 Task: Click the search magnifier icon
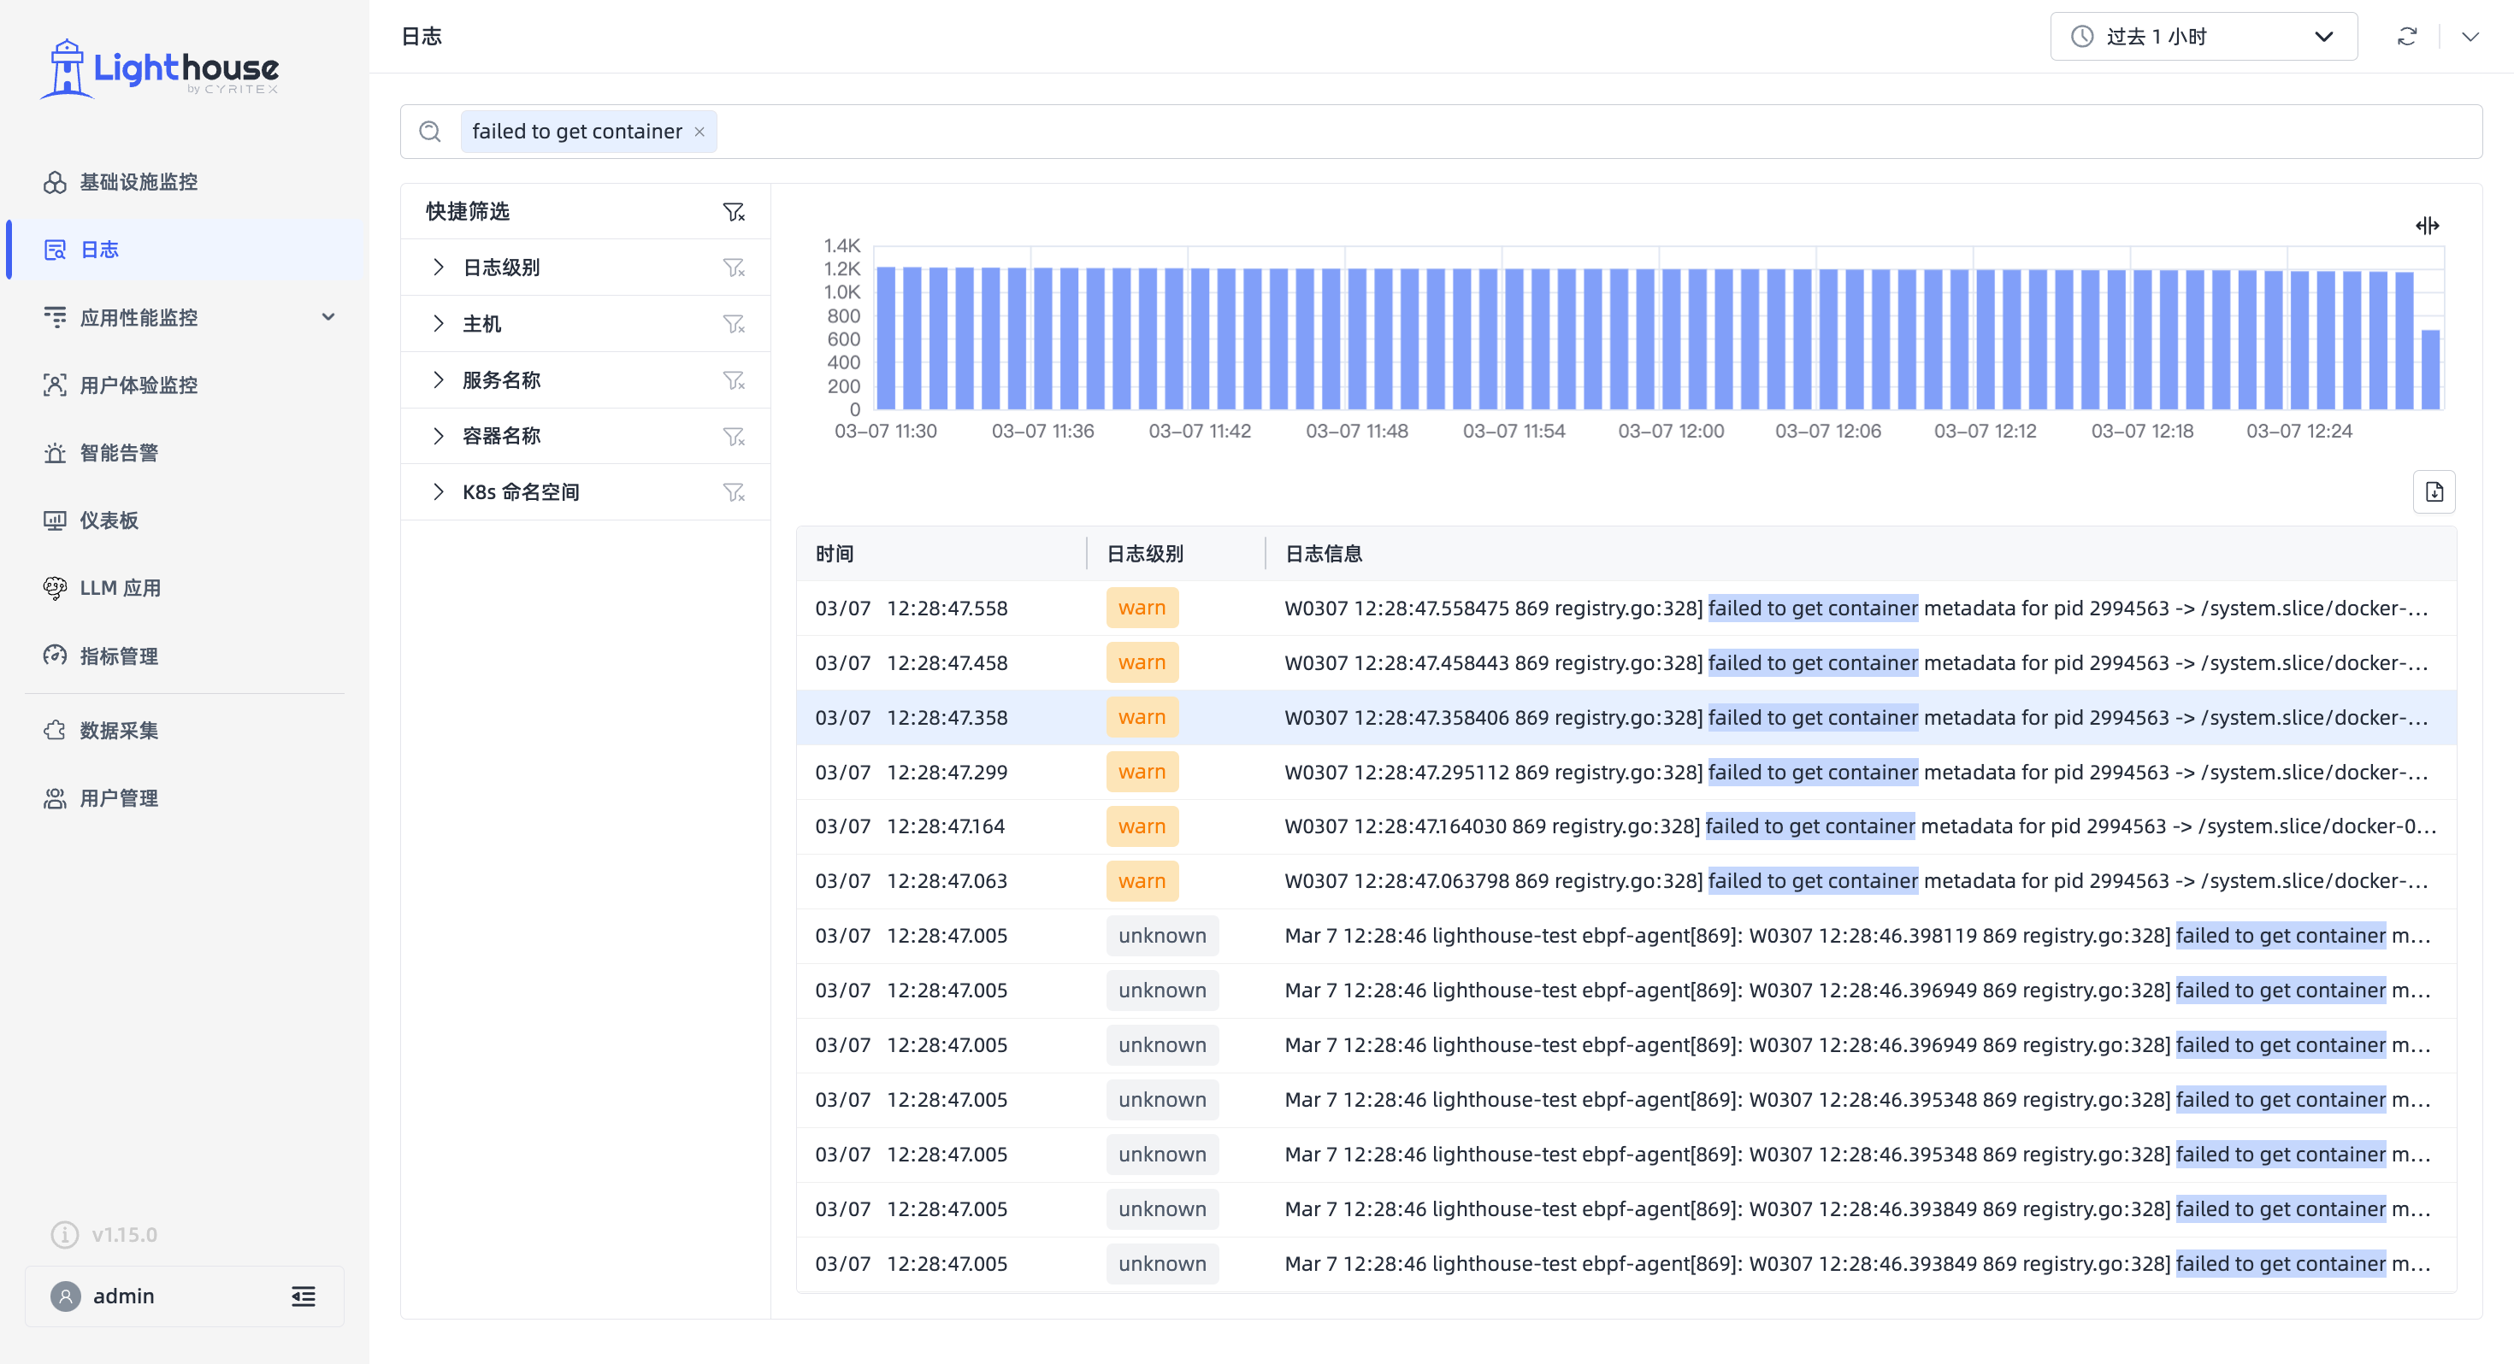click(429, 132)
